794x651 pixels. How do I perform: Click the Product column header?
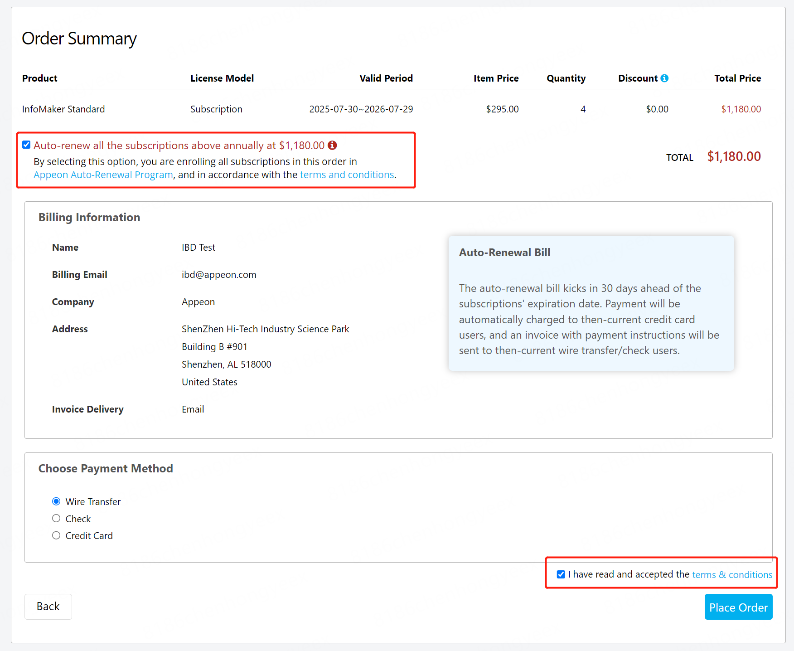[40, 78]
